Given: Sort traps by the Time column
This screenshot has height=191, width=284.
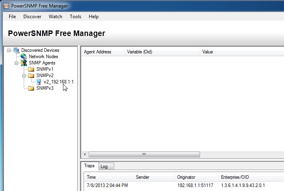Looking at the screenshot, I should point(109,177).
